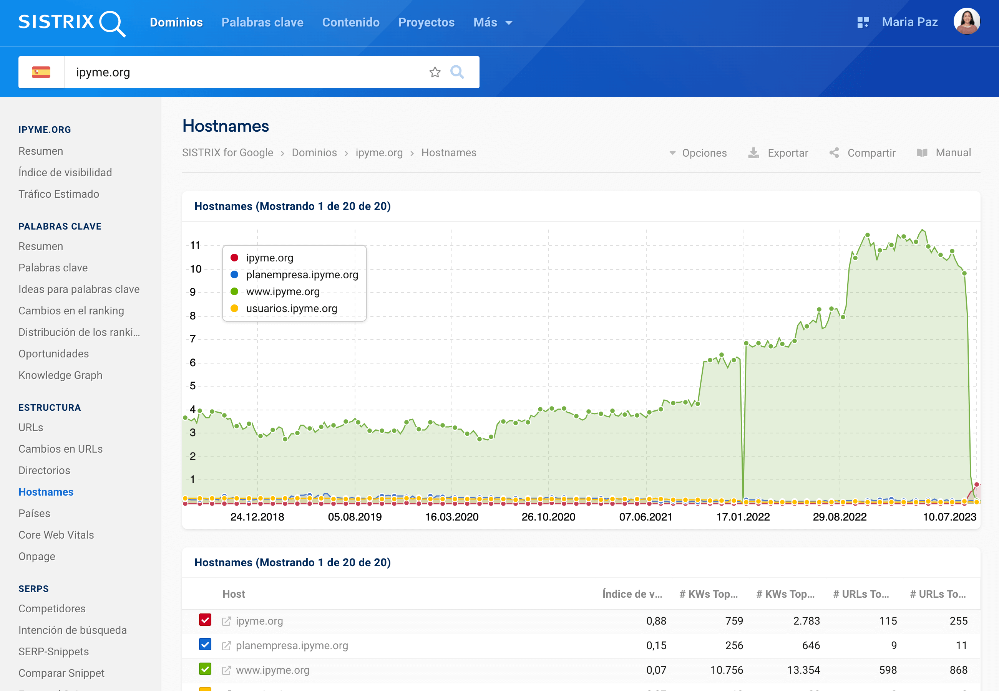Switch to Palabras clave top menu
This screenshot has width=999, height=691.
point(262,23)
